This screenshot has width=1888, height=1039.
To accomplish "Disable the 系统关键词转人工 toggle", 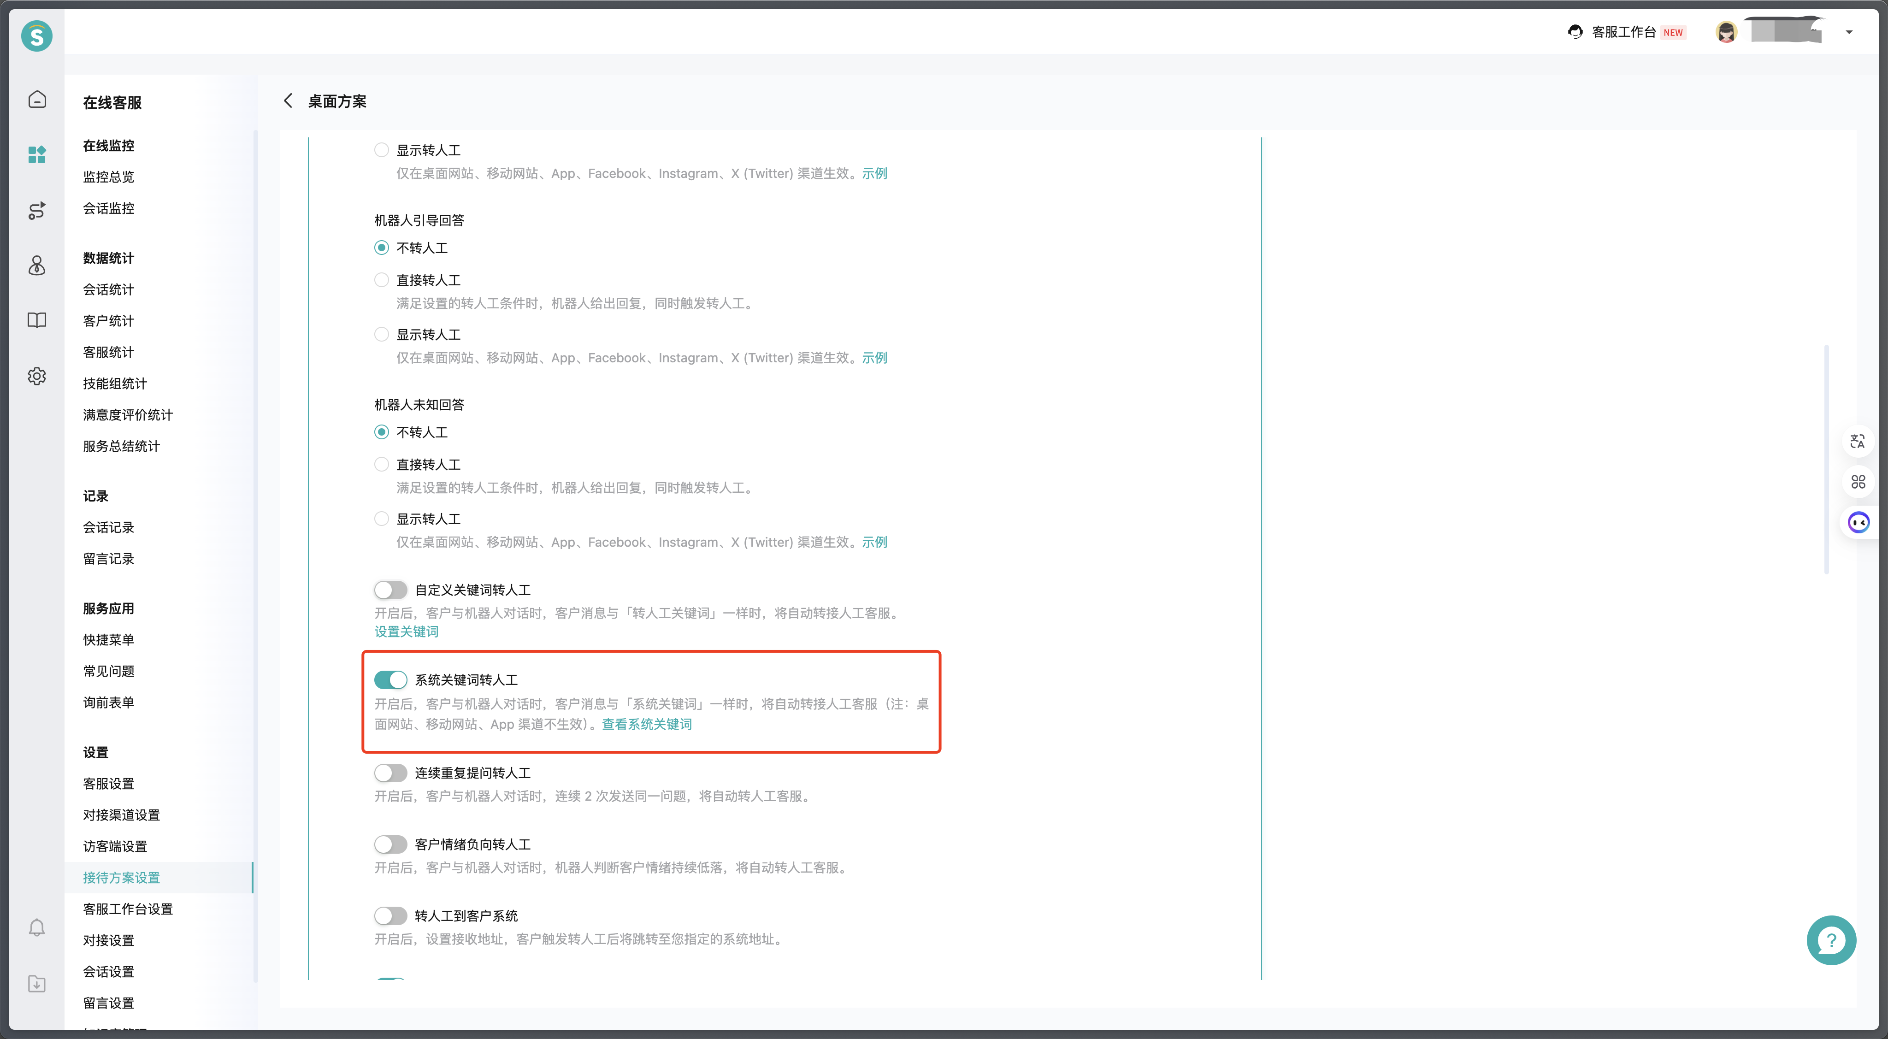I will 390,680.
